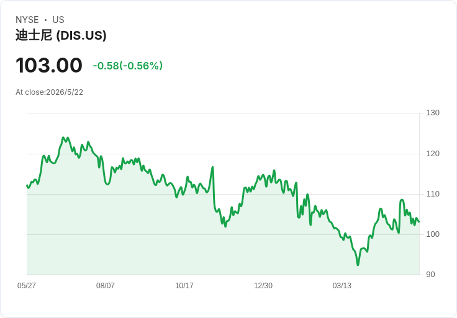The width and height of the screenshot is (457, 318).
Task: Click the chart's lowest trough near 92
Action: click(x=358, y=265)
